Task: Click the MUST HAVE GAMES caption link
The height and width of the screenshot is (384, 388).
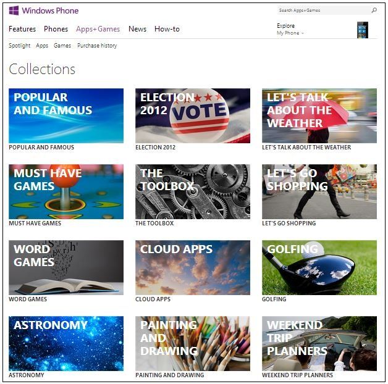Action: coord(35,223)
